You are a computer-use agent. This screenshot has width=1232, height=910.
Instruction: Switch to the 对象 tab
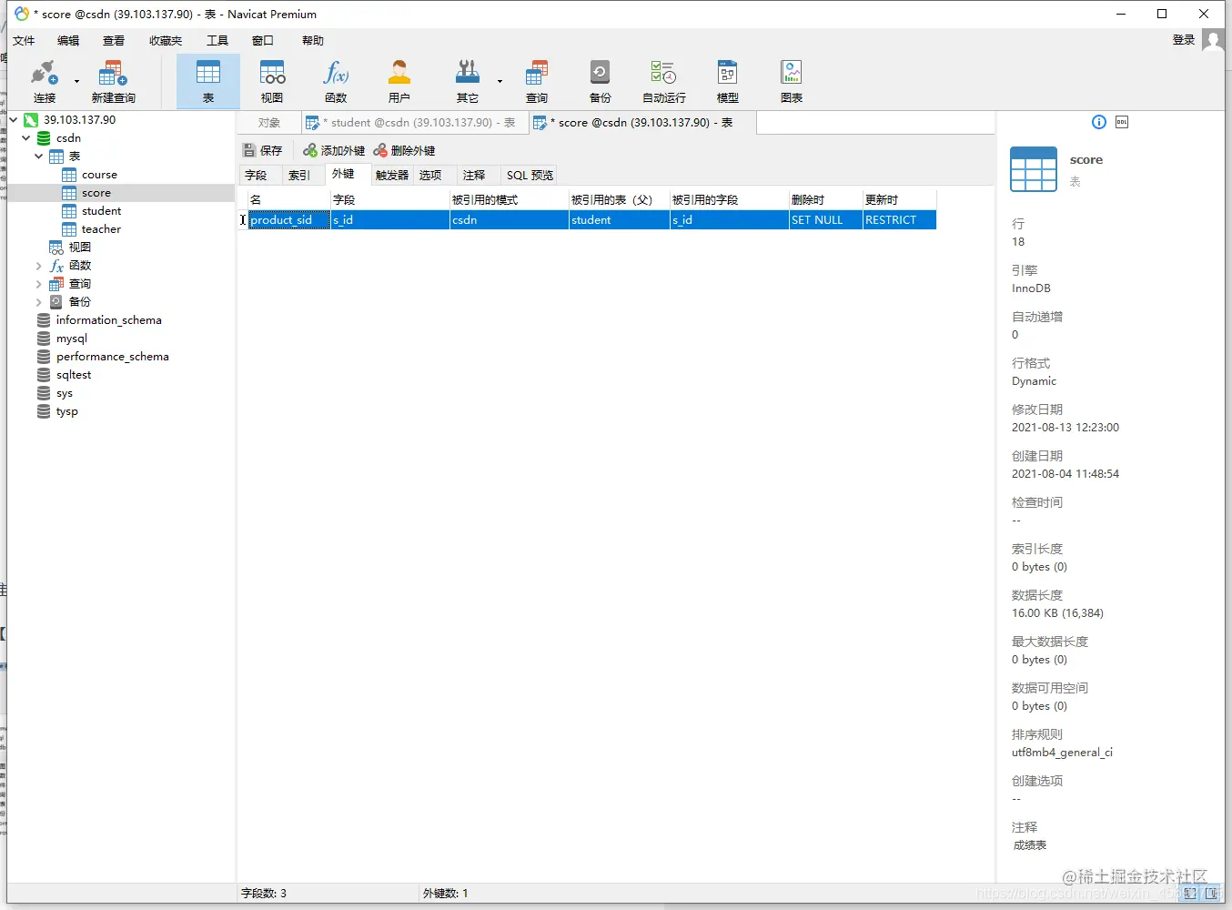point(268,123)
